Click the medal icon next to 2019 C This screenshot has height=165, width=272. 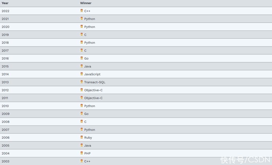pyautogui.click(x=82, y=34)
